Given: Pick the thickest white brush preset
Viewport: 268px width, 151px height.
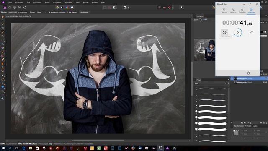Looking at the screenshot, I should coord(212,129).
